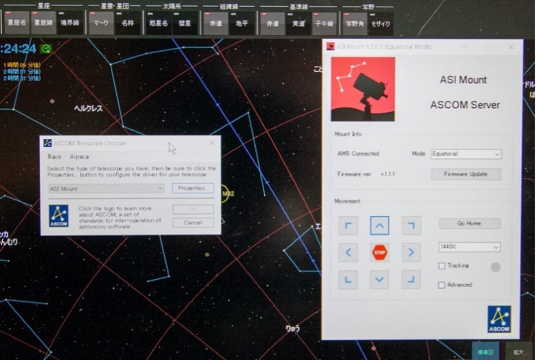Click the AM5: Connected status text

(358, 153)
